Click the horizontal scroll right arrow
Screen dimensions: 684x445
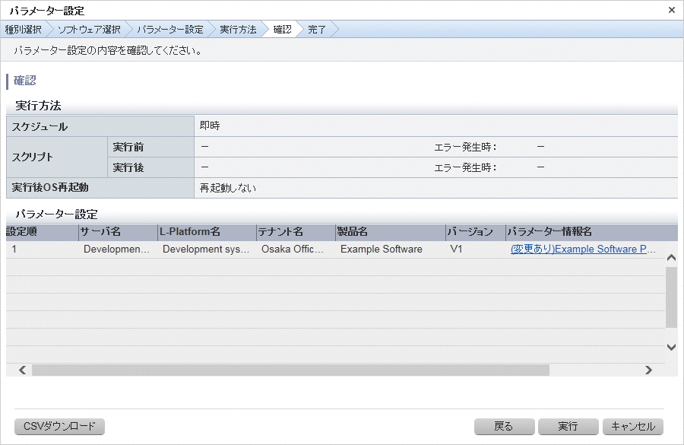point(648,370)
